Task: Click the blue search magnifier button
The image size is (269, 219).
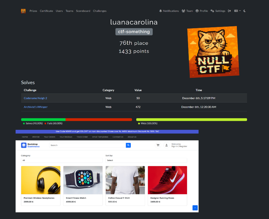Action: coord(128,145)
